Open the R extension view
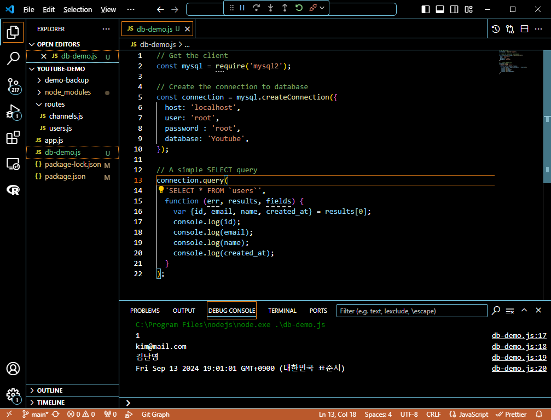 [13, 190]
